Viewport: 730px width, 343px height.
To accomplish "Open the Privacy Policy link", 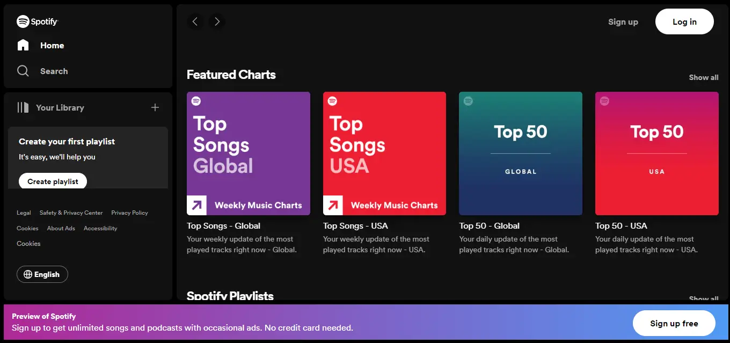I will tap(129, 213).
